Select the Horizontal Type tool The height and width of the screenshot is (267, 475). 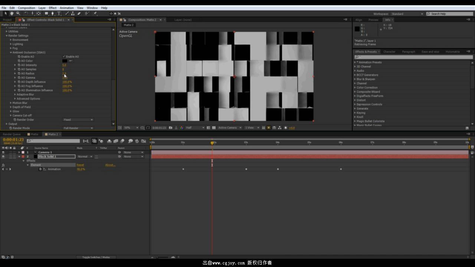(x=59, y=13)
